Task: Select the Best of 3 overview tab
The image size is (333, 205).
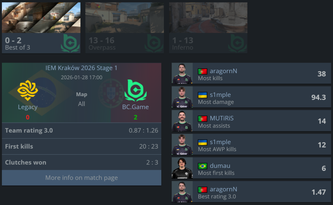Action: pos(41,28)
